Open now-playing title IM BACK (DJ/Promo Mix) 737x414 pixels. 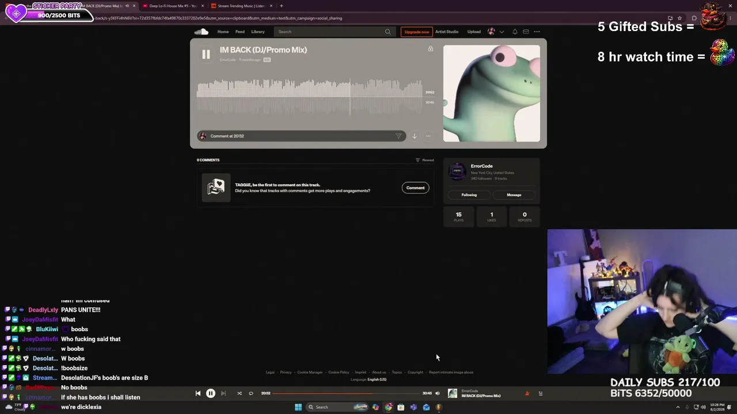[x=481, y=396]
